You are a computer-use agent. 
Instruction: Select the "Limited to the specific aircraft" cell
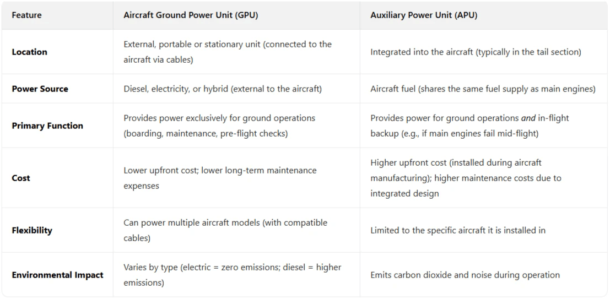(457, 230)
